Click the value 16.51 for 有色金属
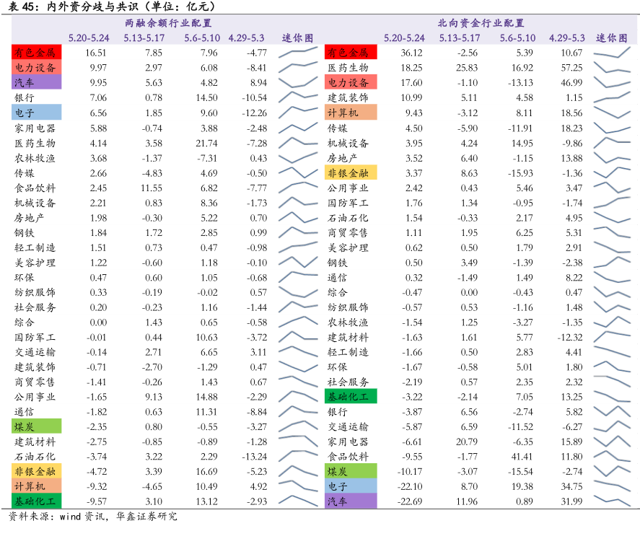Screen dimensions: 640x544 [x=95, y=53]
